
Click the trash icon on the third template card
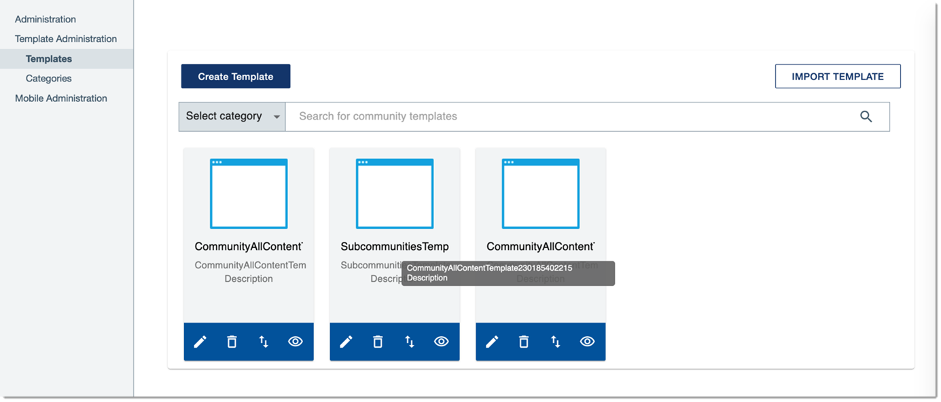[524, 342]
